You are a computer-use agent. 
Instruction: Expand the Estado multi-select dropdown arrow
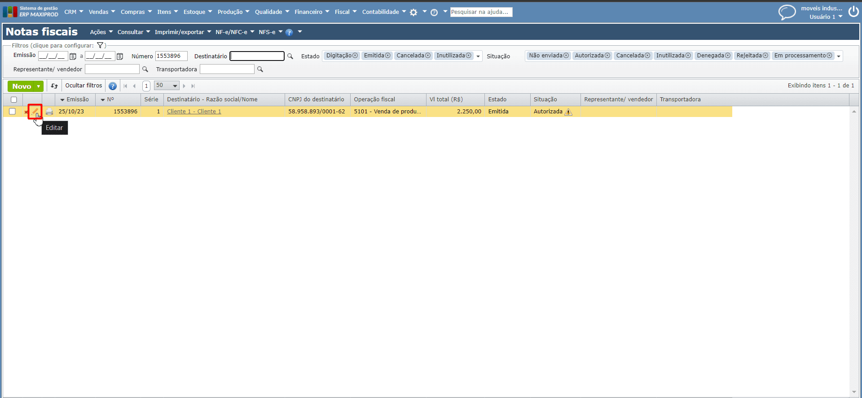[x=478, y=56]
